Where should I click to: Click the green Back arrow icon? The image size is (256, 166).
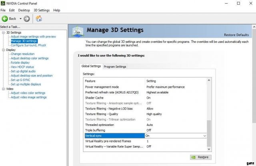5,19
